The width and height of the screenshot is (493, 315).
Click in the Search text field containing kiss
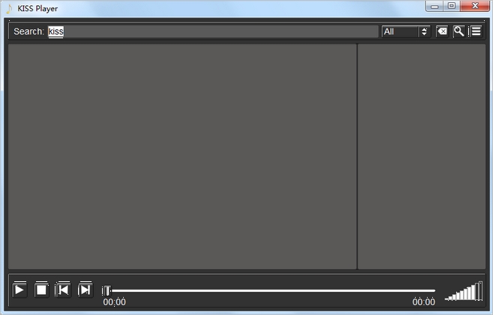click(x=213, y=31)
